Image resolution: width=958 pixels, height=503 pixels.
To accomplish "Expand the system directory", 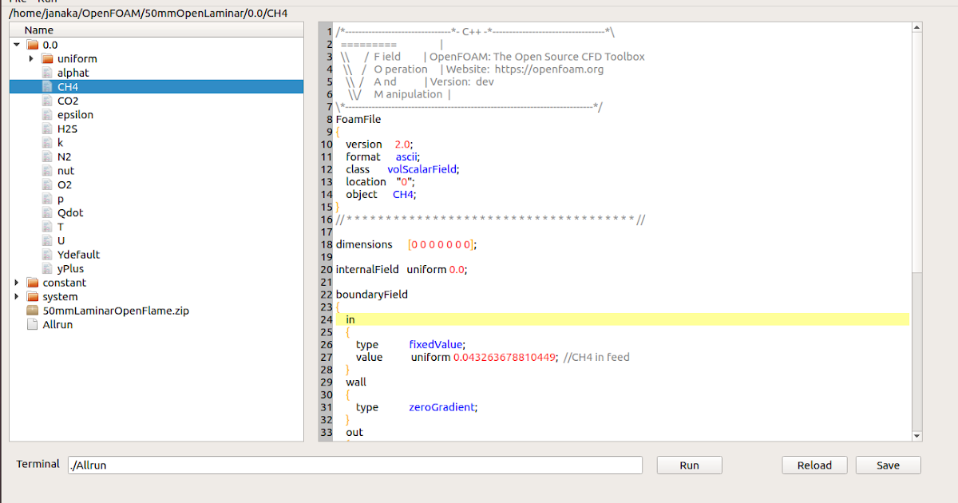I will coord(16,296).
